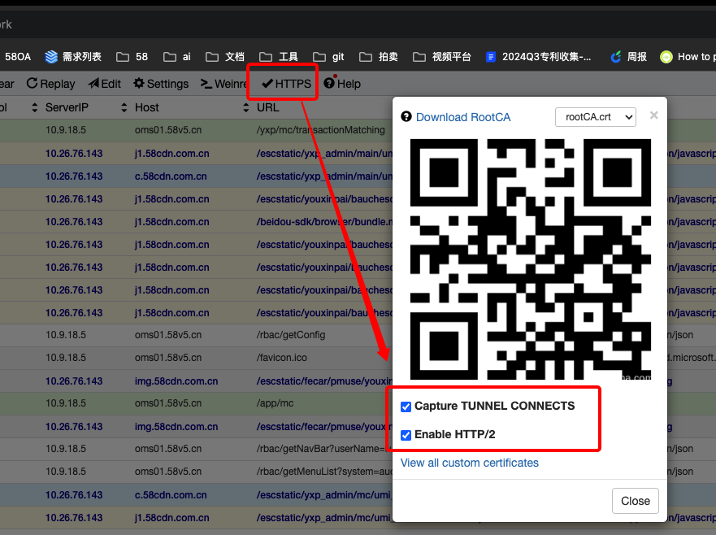Image resolution: width=716 pixels, height=535 pixels.
Task: Open the Weinre toolbar menu
Action: pyautogui.click(x=223, y=84)
